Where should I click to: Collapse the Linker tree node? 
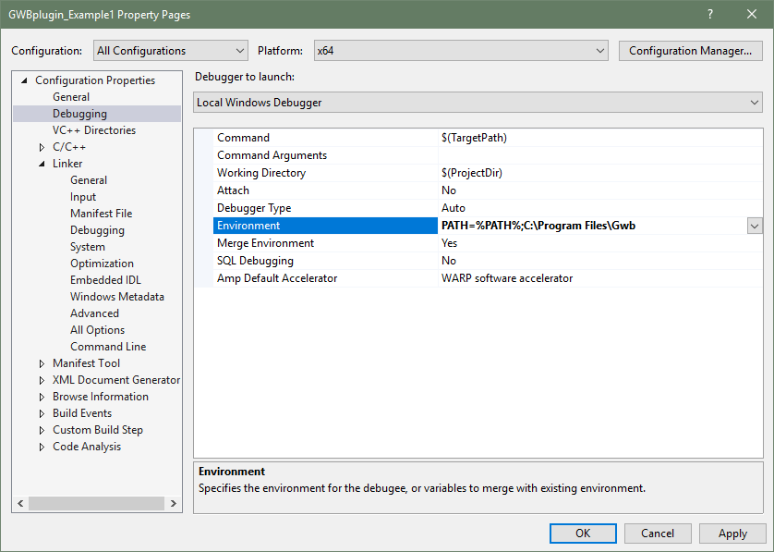point(42,164)
